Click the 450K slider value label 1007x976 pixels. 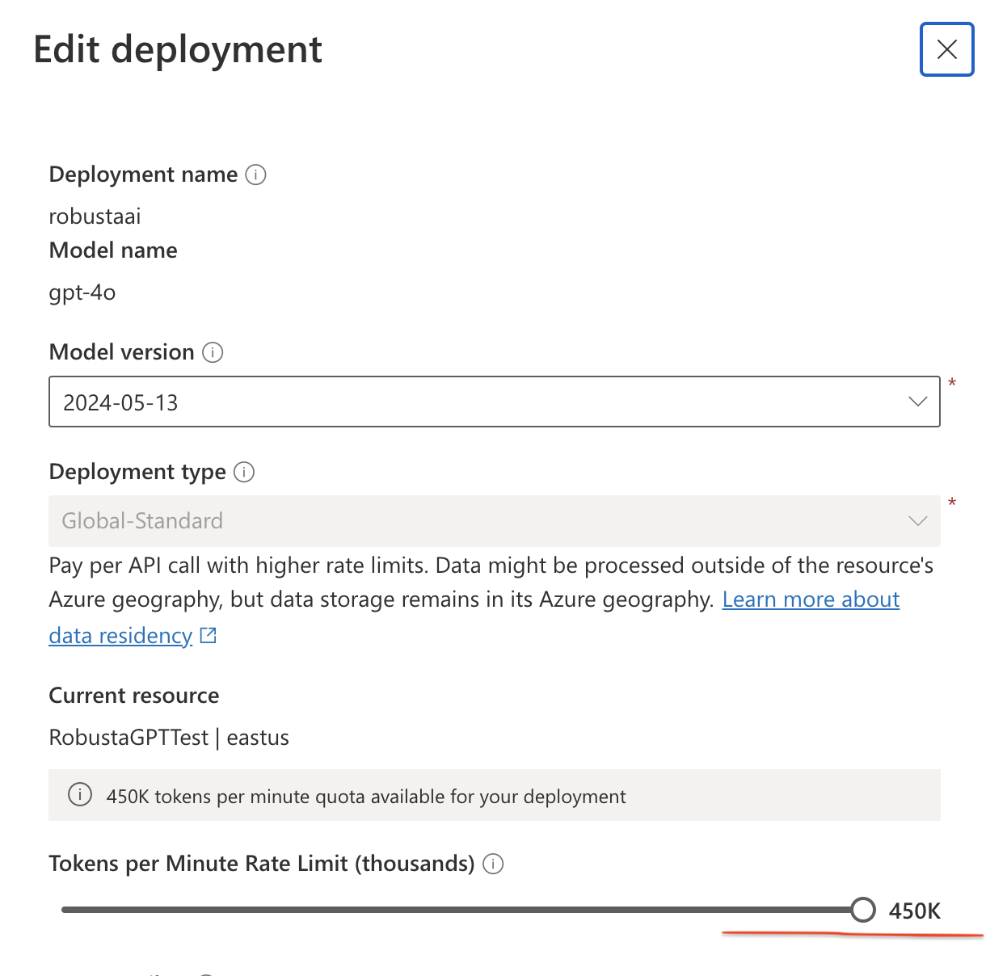tap(915, 911)
